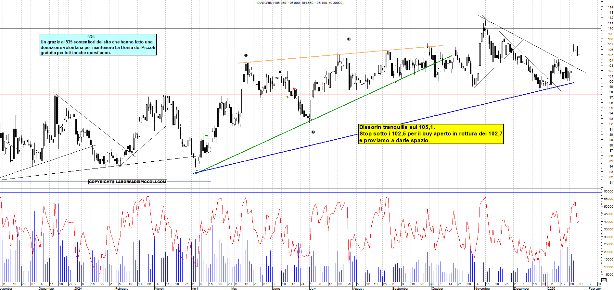Click the green arrow beside June candles

[x=287, y=97]
